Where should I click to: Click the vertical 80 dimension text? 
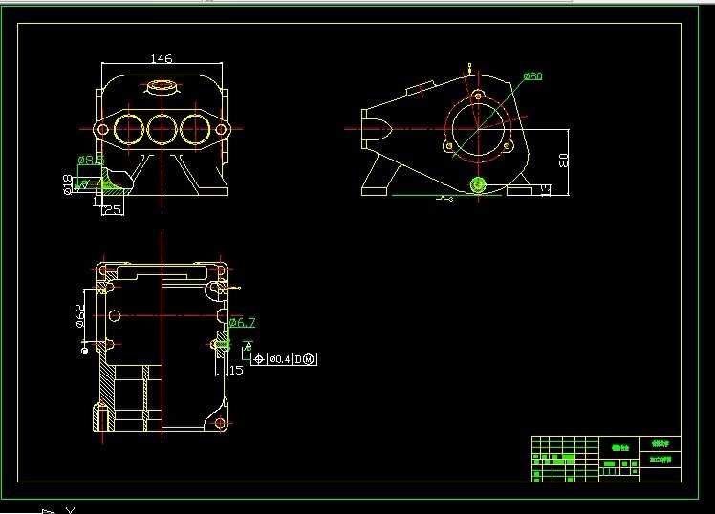click(x=564, y=160)
